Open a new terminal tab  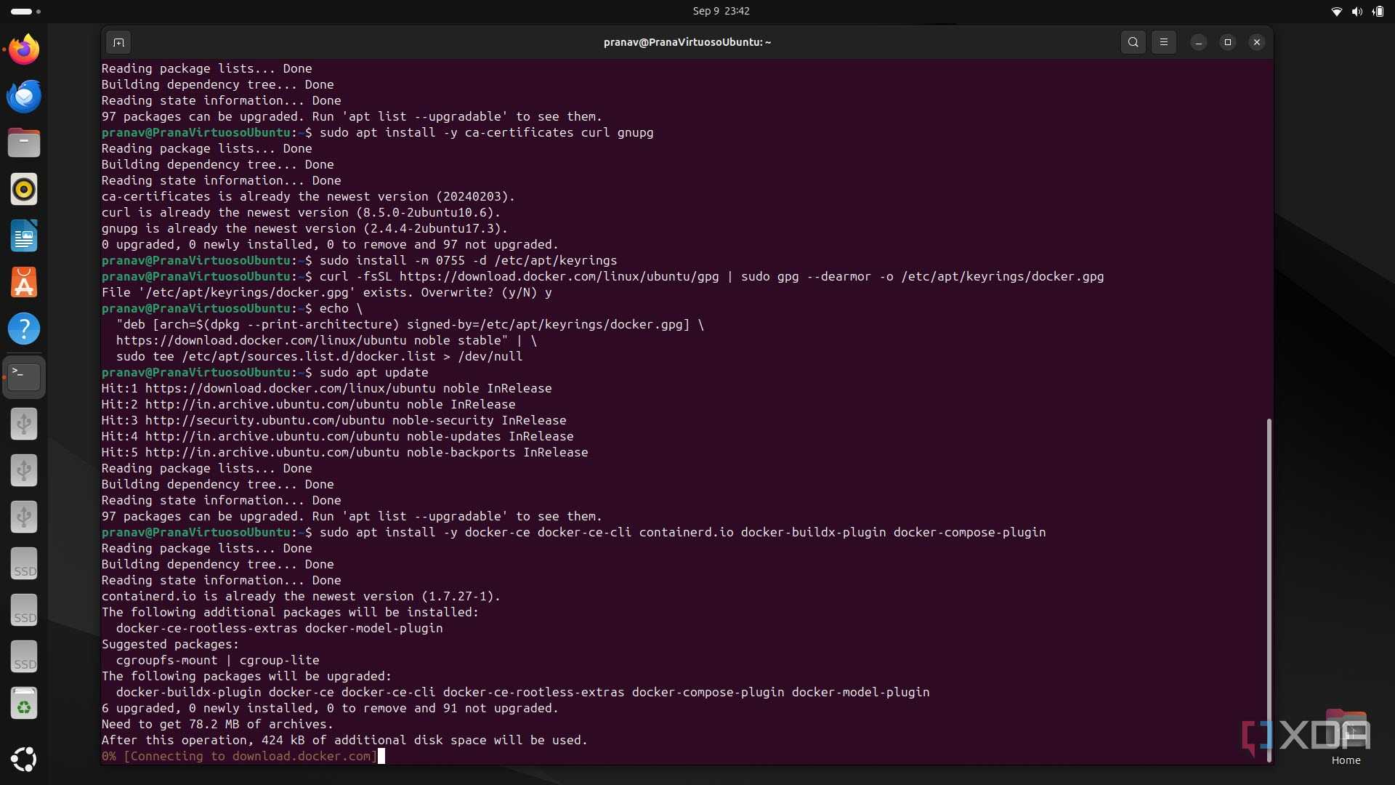(118, 42)
